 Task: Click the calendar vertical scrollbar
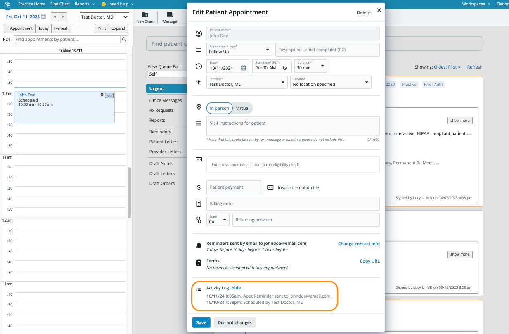[x=129, y=192]
